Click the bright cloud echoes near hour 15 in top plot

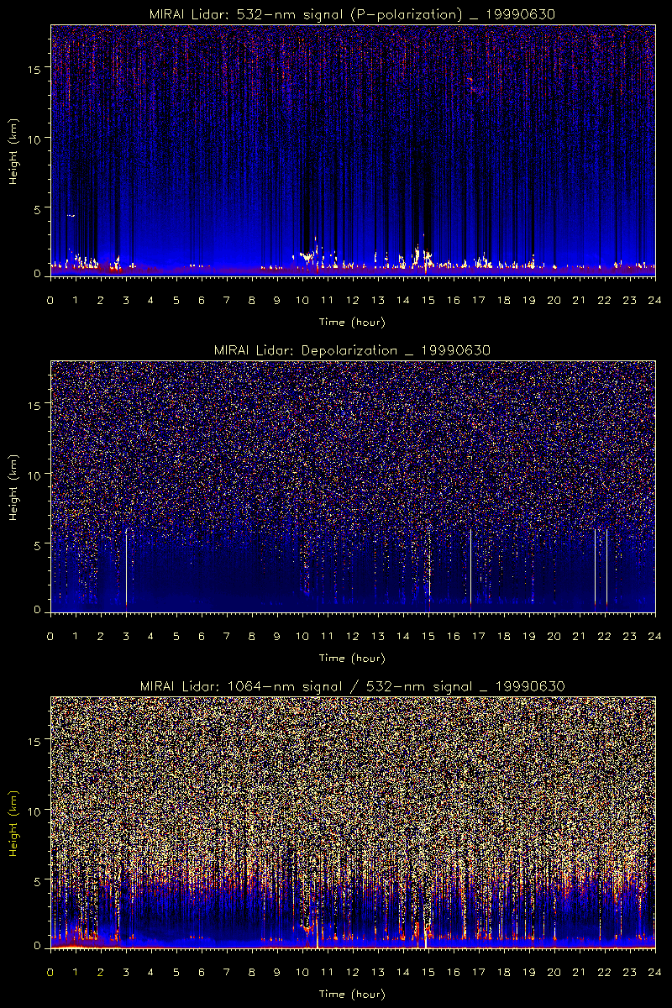click(424, 255)
